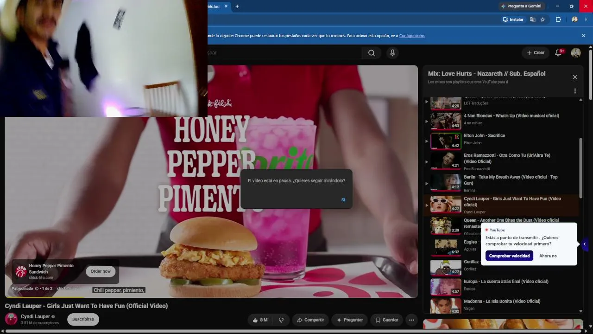
Task: Click Instalar app button in address bar
Action: pyautogui.click(x=513, y=19)
